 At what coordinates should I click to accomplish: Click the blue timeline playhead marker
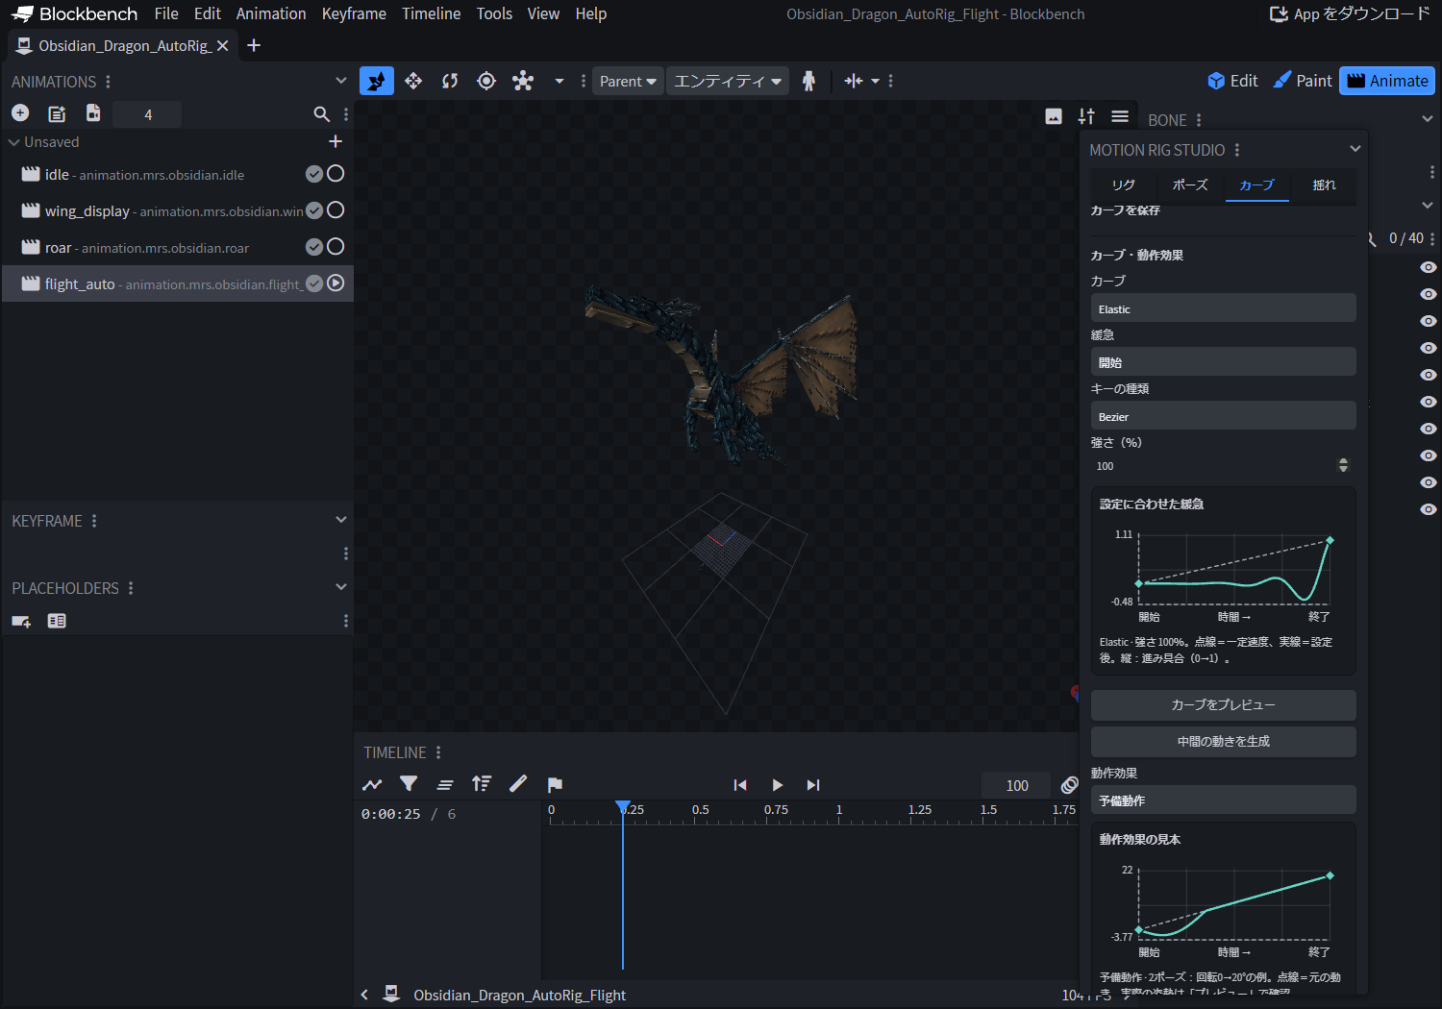pos(623,807)
